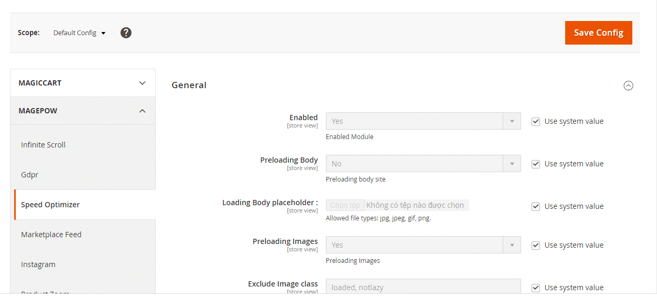
Task: Collapse the General section circle icon
Action: point(628,86)
